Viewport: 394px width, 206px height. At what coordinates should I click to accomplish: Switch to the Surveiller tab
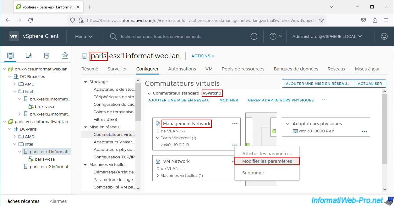117,69
